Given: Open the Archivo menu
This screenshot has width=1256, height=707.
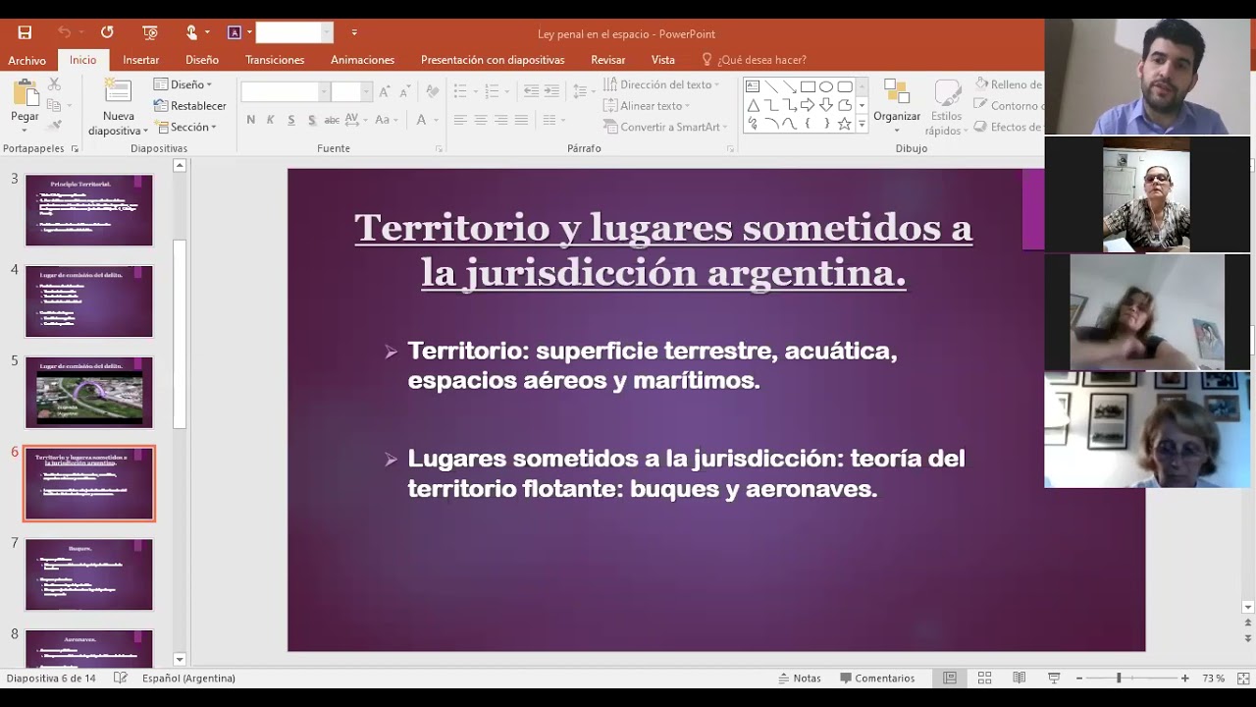Looking at the screenshot, I should point(27,60).
